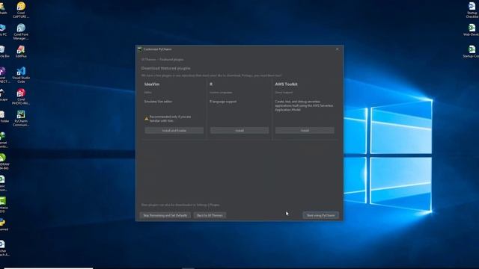Click Start using PyCharm button

pyautogui.click(x=321, y=215)
